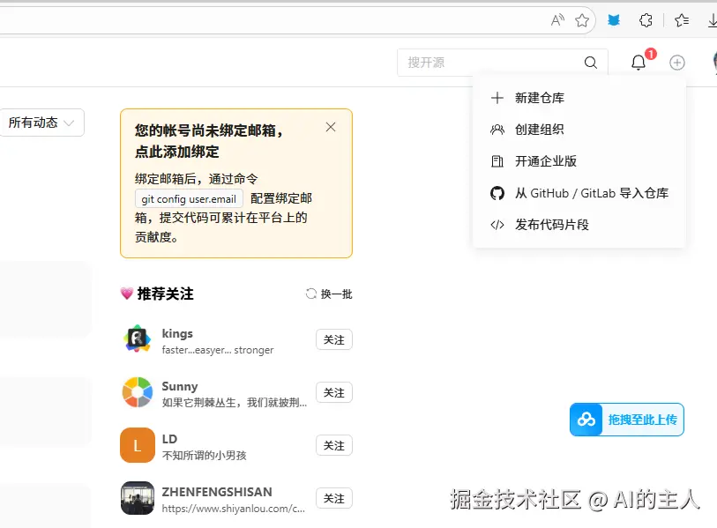
Task: Click the magnifier search icon
Action: [x=591, y=63]
